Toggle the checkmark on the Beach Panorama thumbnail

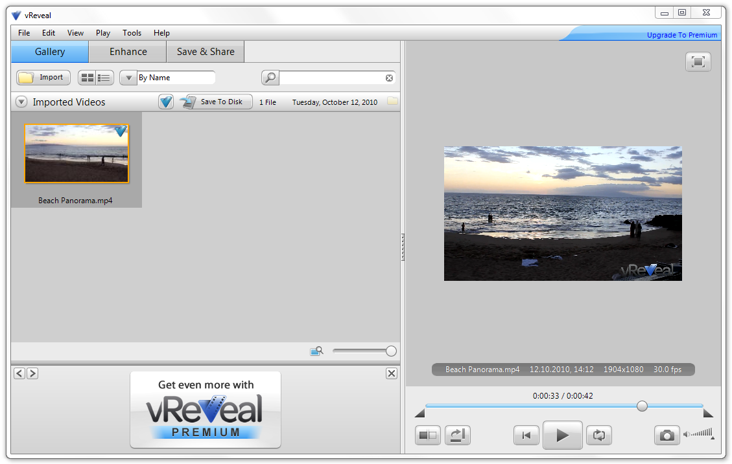[x=121, y=131]
